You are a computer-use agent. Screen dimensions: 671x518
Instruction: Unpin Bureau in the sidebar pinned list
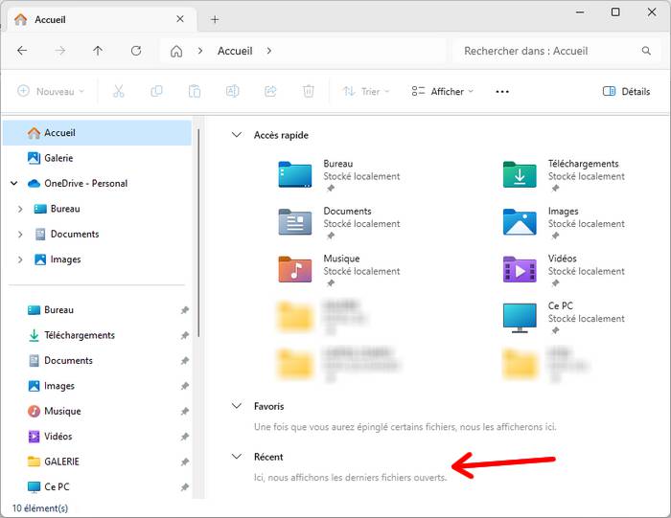click(184, 310)
